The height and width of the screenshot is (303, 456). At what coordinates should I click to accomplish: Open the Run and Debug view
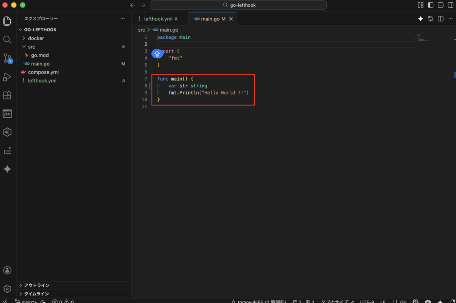point(7,77)
